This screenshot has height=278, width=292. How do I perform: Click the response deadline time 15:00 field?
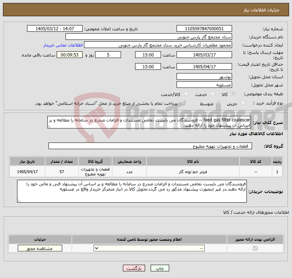point(148,55)
